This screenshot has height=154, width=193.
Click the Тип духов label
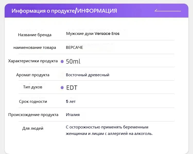33,87
